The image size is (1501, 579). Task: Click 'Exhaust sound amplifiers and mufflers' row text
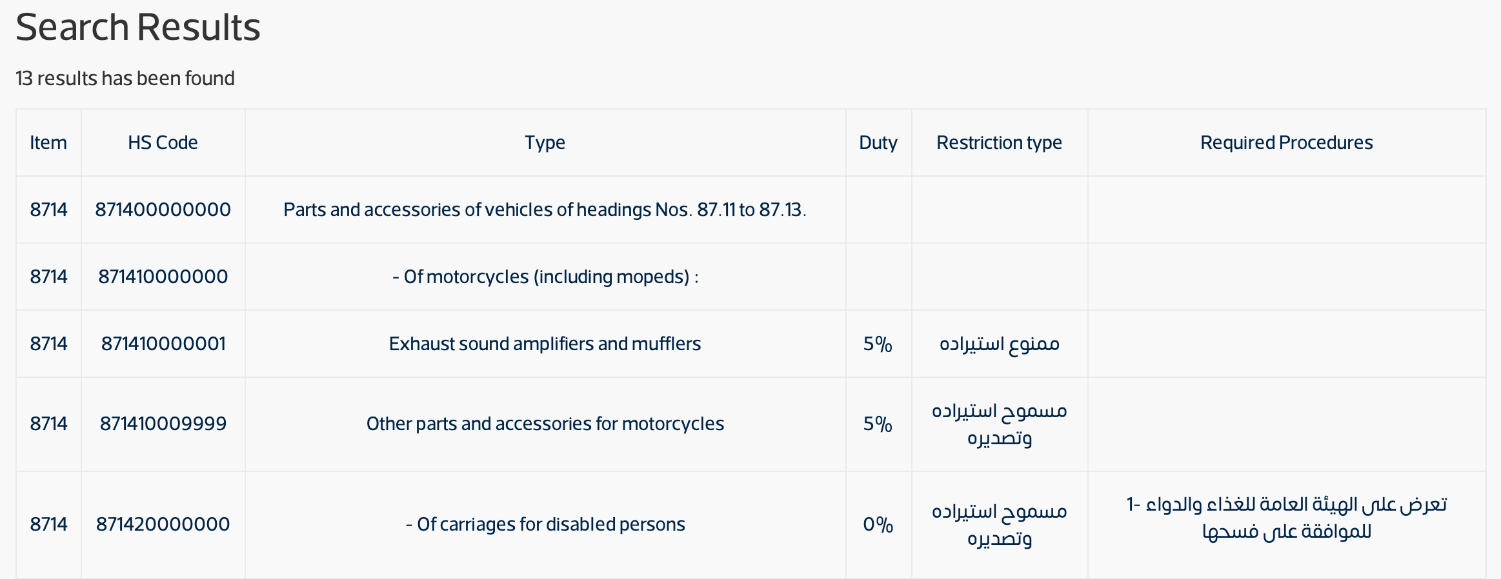[x=545, y=344]
